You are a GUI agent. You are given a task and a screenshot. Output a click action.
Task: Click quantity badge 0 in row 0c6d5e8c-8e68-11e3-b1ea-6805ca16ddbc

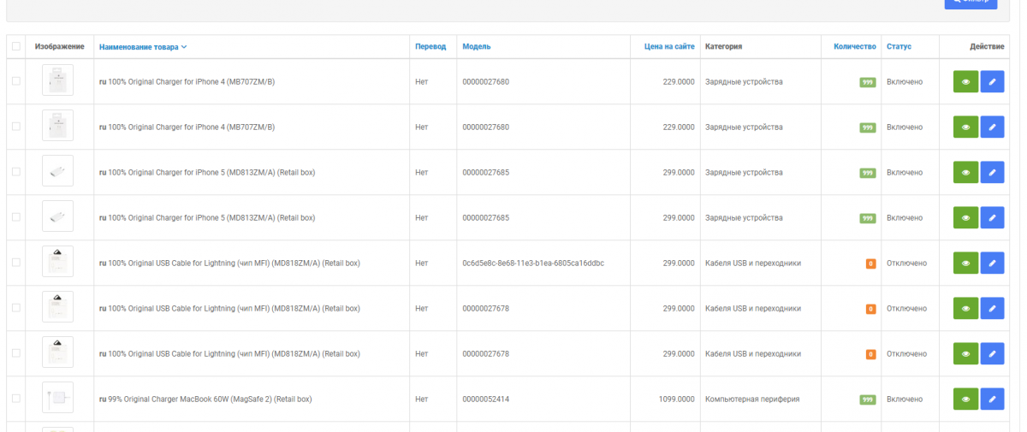871,263
